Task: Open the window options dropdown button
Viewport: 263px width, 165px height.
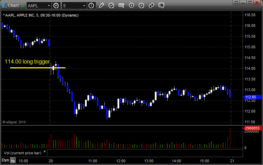Action: coord(236,2)
